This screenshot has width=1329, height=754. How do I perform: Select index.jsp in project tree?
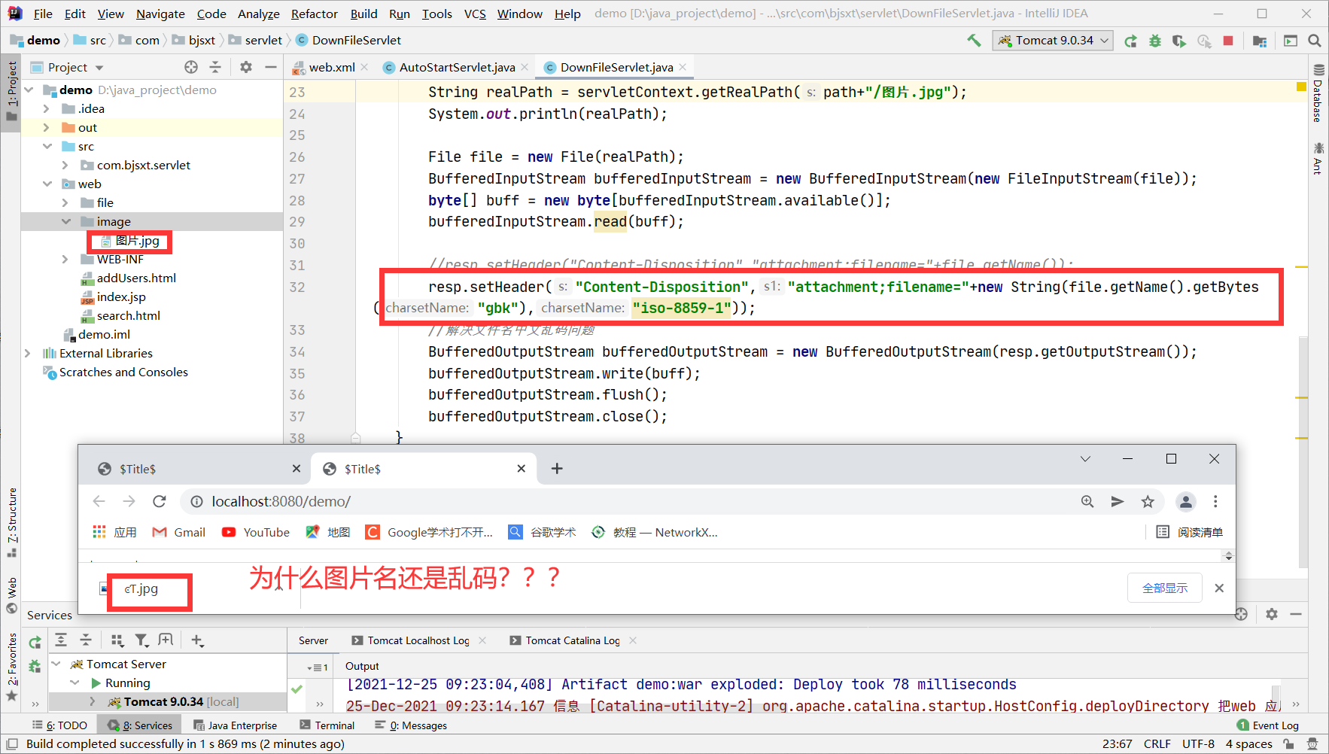(113, 296)
